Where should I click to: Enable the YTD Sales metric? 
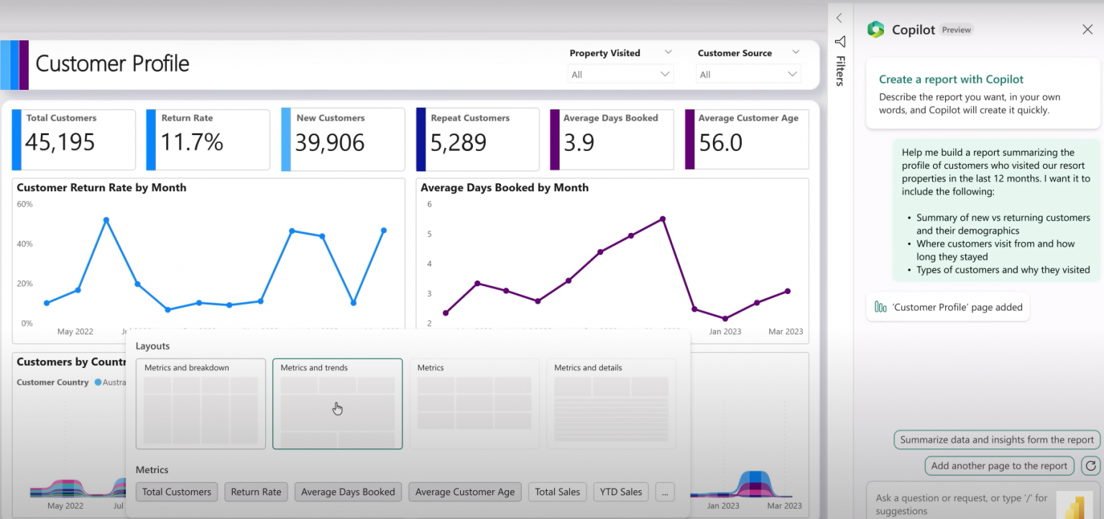[620, 492]
